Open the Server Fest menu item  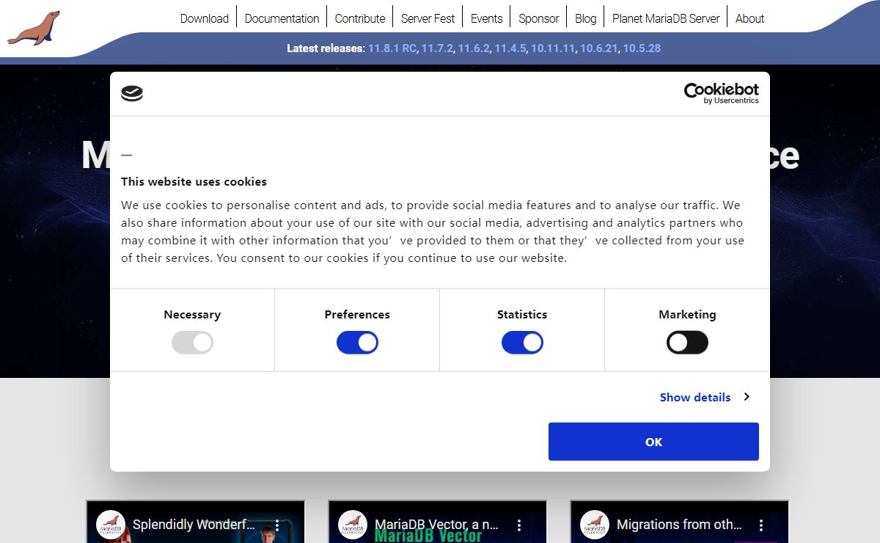coord(428,18)
